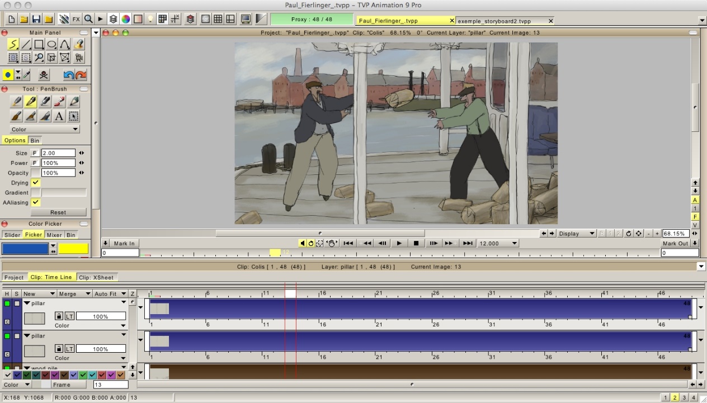Open the camera tool in Main Panel

[x=79, y=57]
